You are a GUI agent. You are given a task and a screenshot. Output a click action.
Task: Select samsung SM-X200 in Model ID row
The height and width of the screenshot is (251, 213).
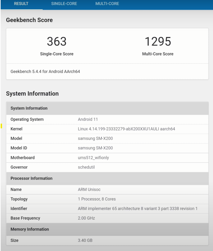click(x=95, y=148)
